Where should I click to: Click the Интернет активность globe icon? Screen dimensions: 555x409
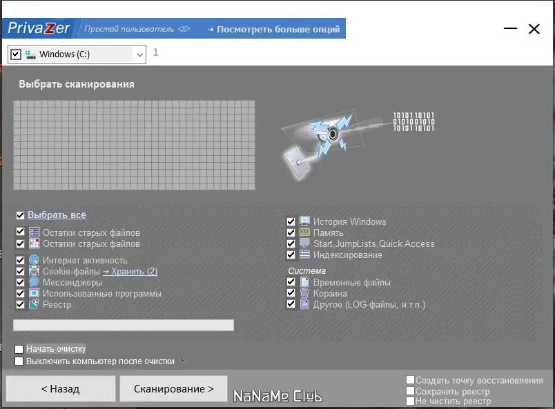pos(34,260)
